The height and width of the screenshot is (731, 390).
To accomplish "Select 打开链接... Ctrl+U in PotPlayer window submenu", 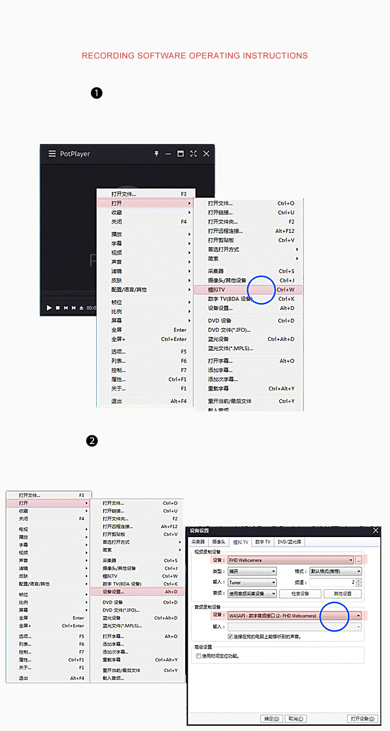I will point(248,213).
